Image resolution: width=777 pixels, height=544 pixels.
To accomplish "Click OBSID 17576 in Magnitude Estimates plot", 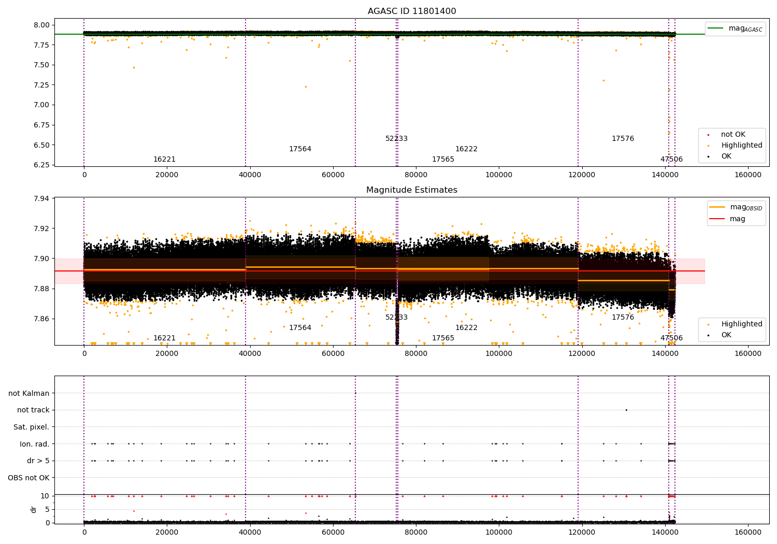I will coord(623,318).
